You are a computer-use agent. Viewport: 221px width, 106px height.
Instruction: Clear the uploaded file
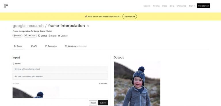103,84
